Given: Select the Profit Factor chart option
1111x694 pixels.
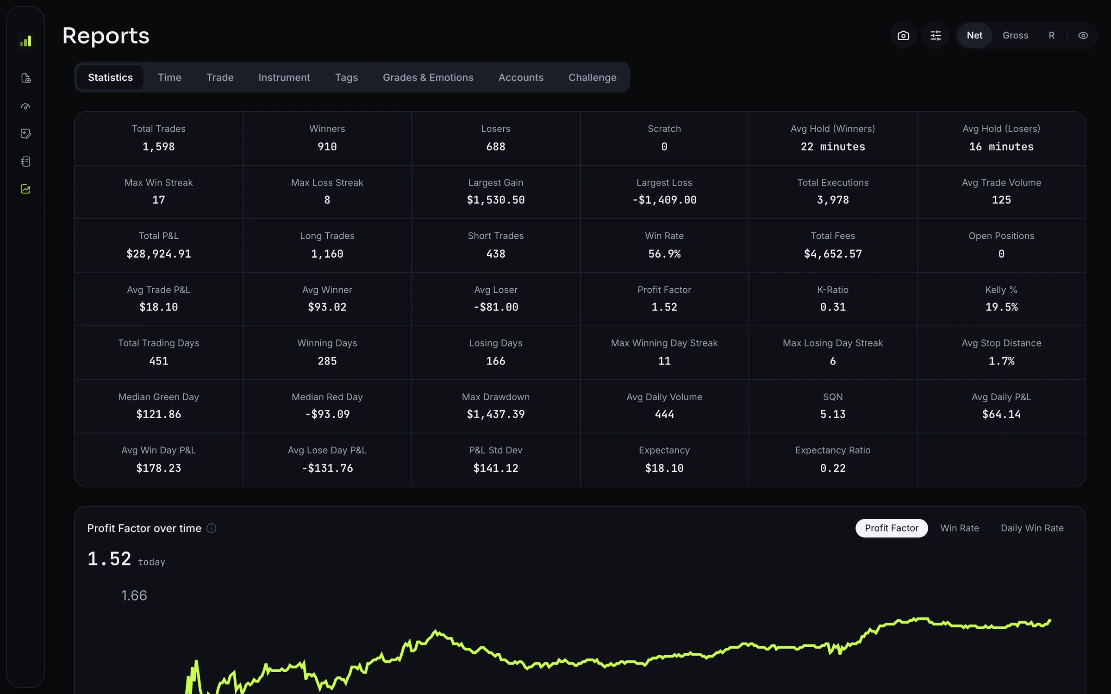Looking at the screenshot, I should 891,528.
